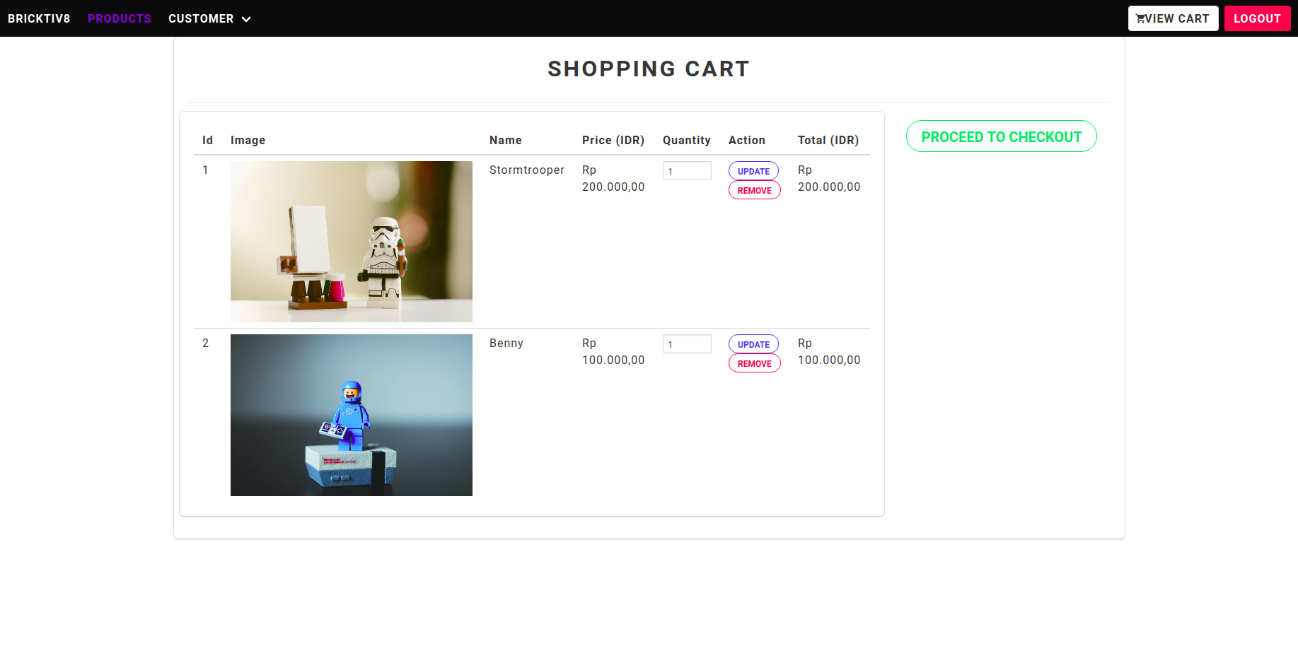The width and height of the screenshot is (1298, 670).
Task: Click the Price (IDR) column header
Action: point(613,140)
